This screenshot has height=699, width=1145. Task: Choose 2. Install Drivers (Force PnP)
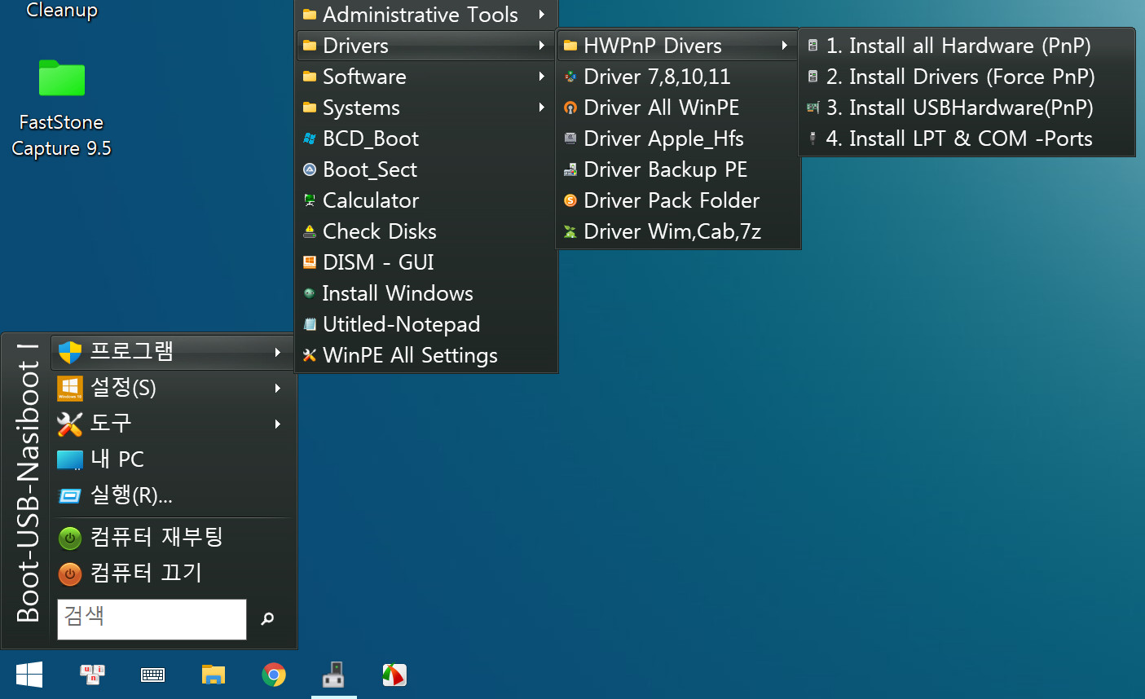pyautogui.click(x=967, y=77)
